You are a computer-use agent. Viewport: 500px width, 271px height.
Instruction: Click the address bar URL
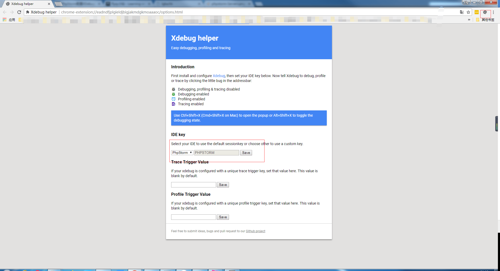pyautogui.click(x=122, y=12)
